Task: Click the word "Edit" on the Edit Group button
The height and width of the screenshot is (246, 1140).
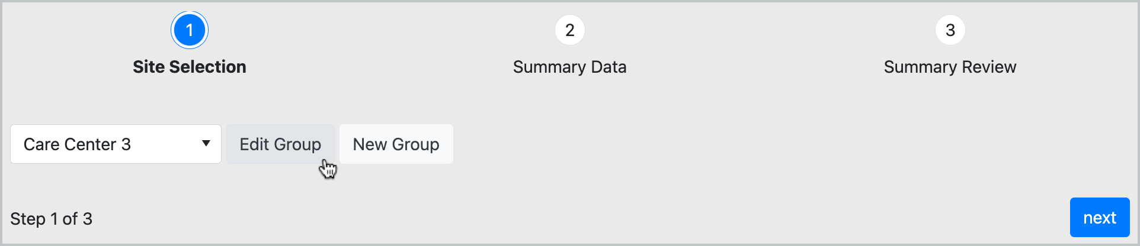Action: pyautogui.click(x=254, y=144)
